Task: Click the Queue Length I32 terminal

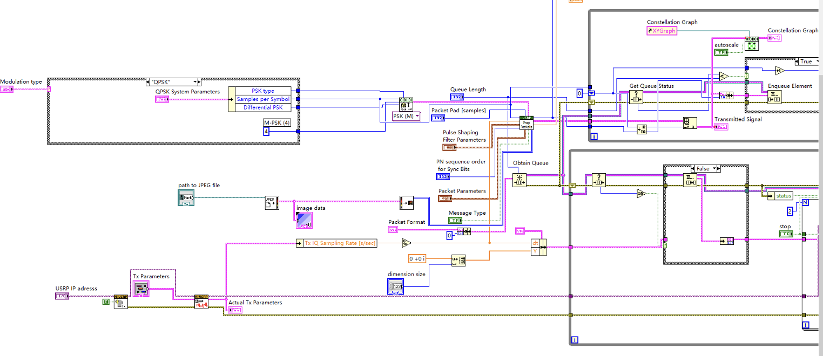Action: click(x=456, y=97)
